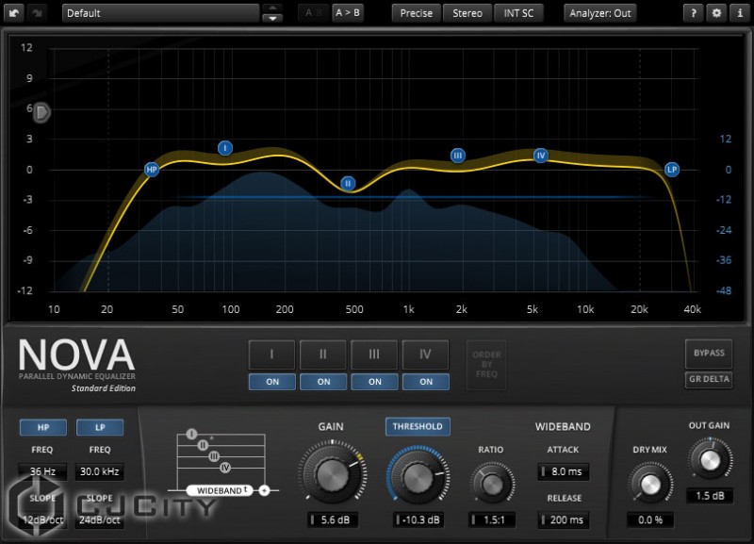Select the WIDEBAND label in the diagram

tap(220, 490)
